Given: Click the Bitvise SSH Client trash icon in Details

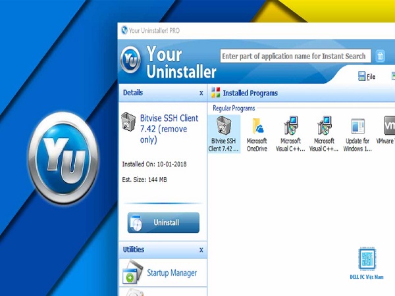Looking at the screenshot, I should pos(128,122).
